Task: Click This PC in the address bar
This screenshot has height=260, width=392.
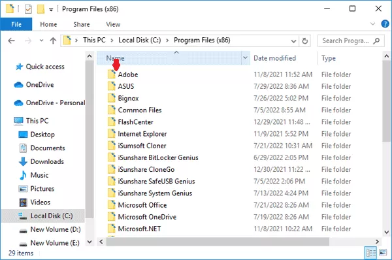Action: click(x=94, y=40)
